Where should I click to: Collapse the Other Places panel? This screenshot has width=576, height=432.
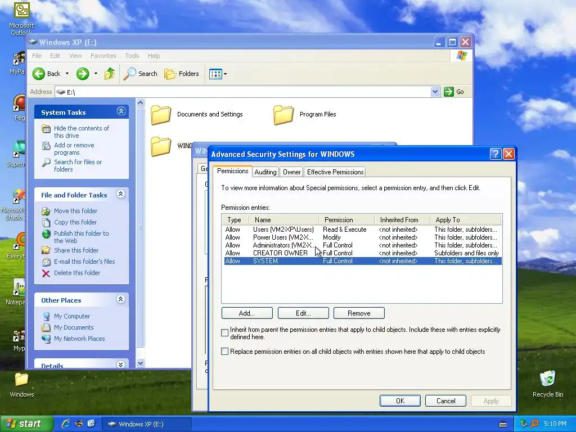tap(120, 299)
